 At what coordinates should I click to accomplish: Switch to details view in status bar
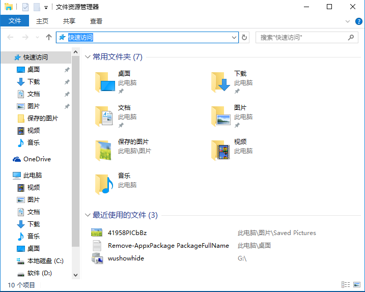[x=346, y=284]
